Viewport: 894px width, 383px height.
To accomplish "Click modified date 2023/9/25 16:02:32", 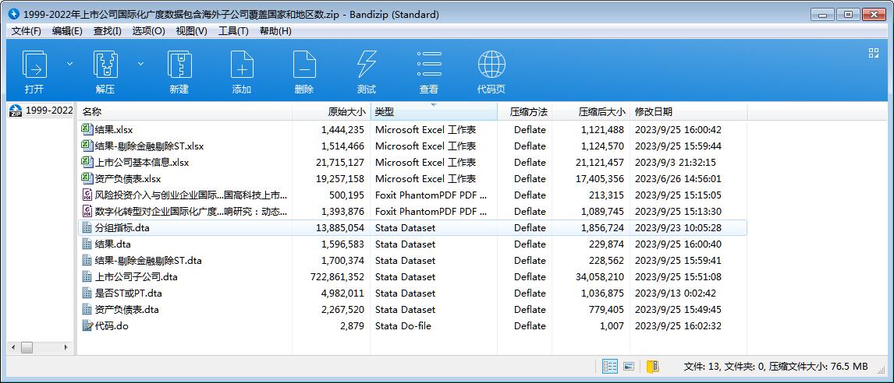I will 678,326.
